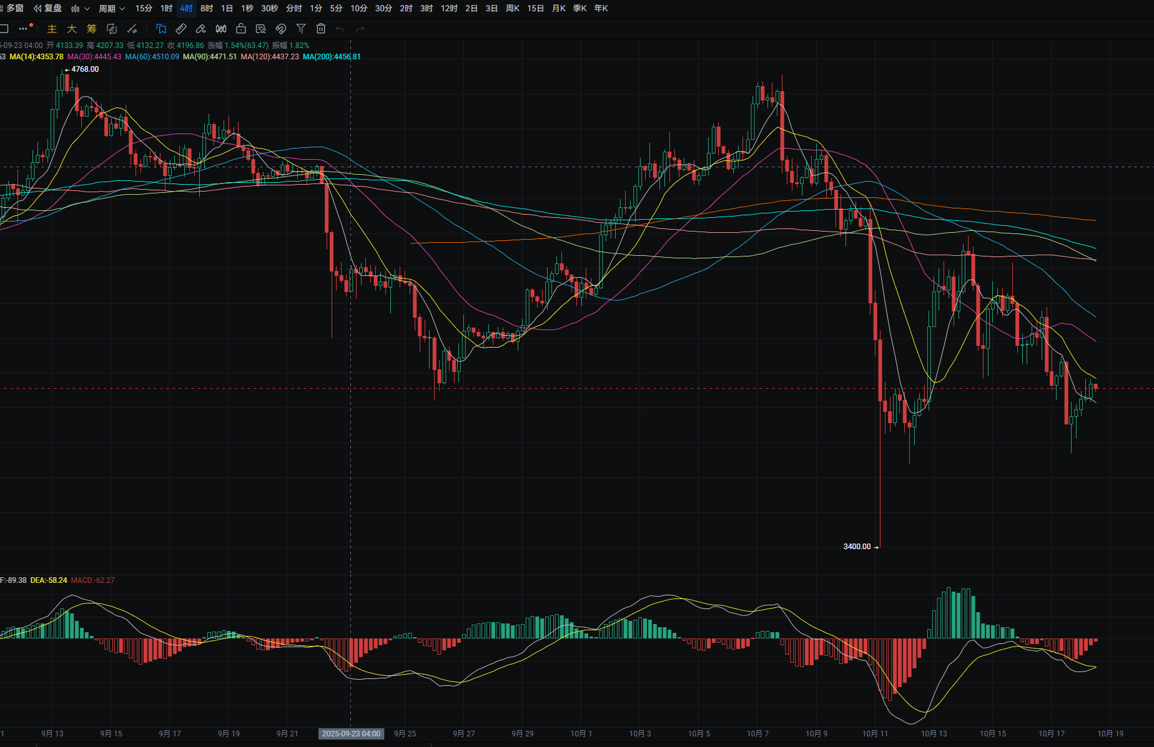The image size is (1154, 747).
Task: Toggle the 主 indicator button
Action: (x=52, y=29)
